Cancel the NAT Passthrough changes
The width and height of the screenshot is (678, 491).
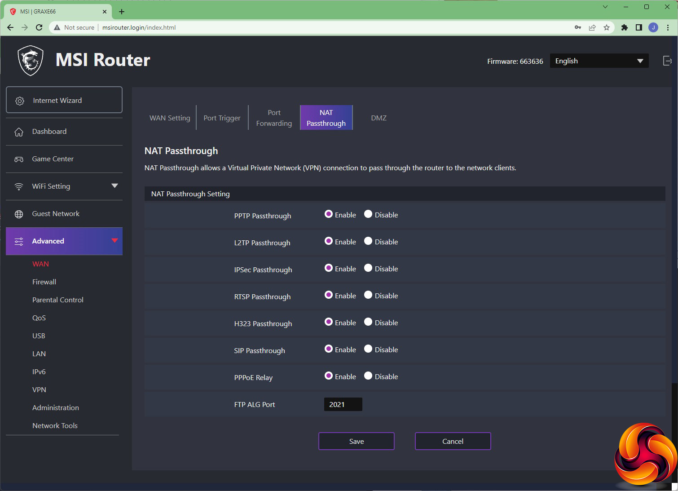[x=453, y=441]
